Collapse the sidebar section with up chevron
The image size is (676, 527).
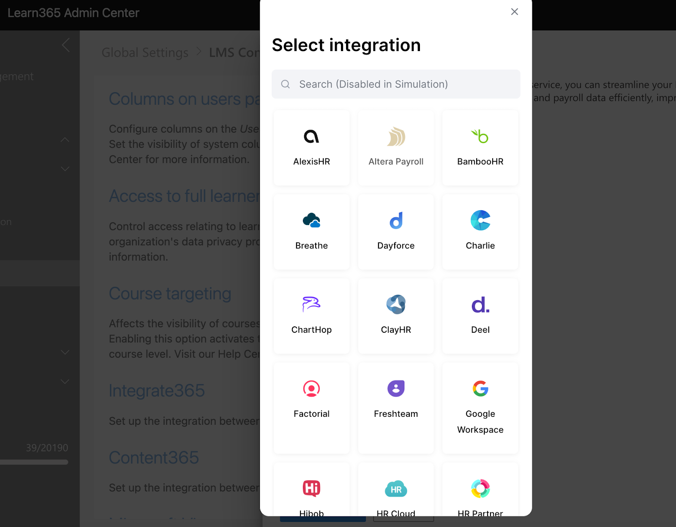(x=65, y=139)
